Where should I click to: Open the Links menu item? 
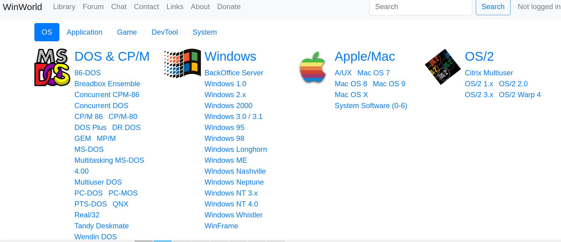tap(175, 7)
